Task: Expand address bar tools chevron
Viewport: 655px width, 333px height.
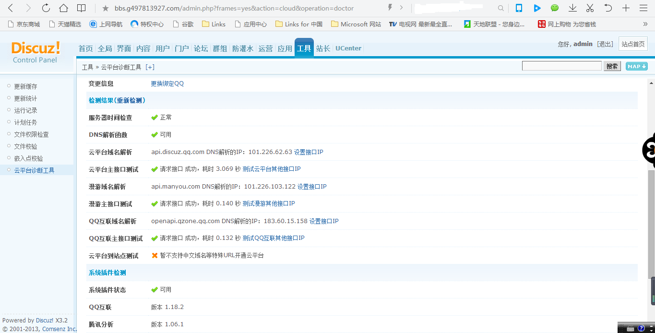Action: (401, 8)
